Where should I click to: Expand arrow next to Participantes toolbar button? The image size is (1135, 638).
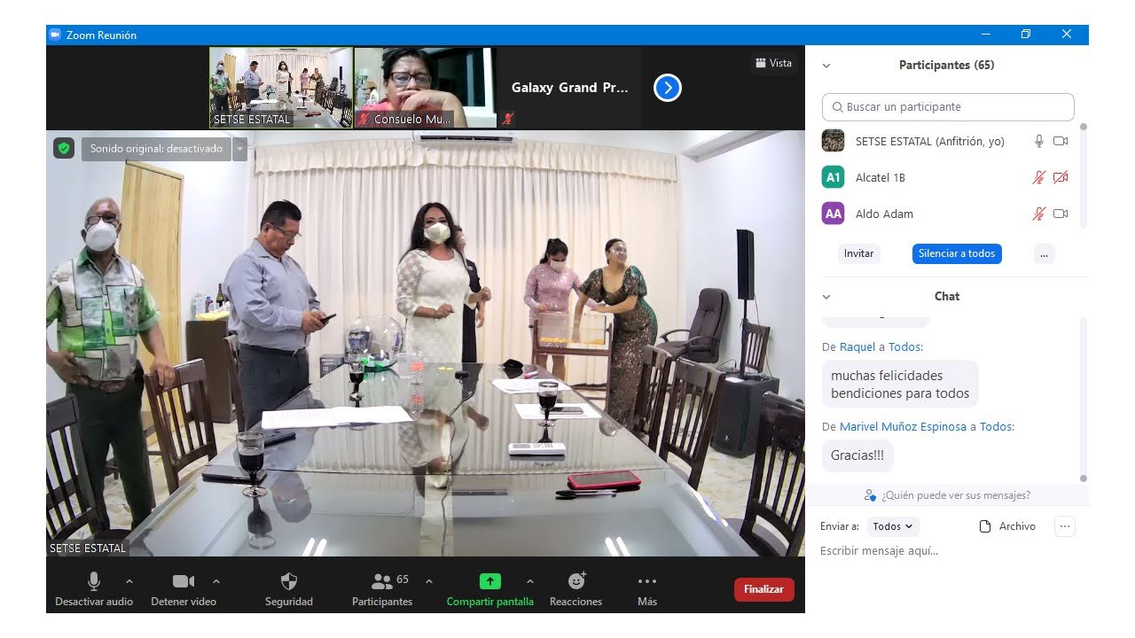point(429,581)
